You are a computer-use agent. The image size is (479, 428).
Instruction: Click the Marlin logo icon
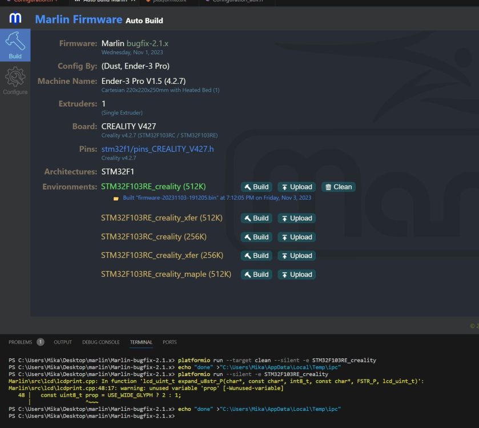coord(15,18)
